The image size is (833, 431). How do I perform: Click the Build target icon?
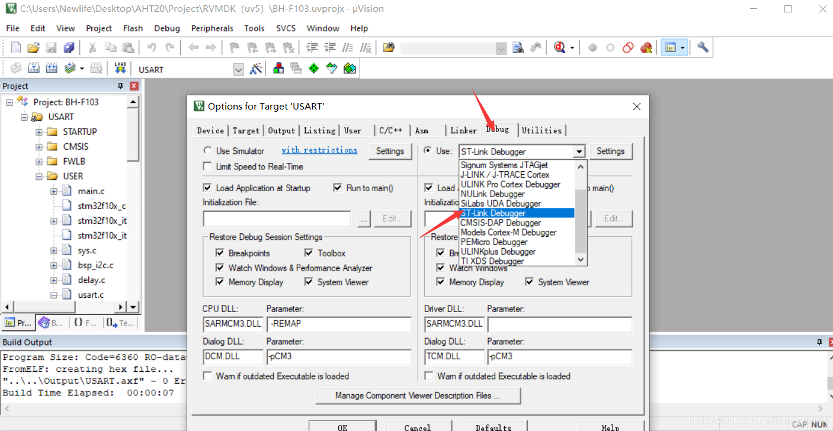34,69
